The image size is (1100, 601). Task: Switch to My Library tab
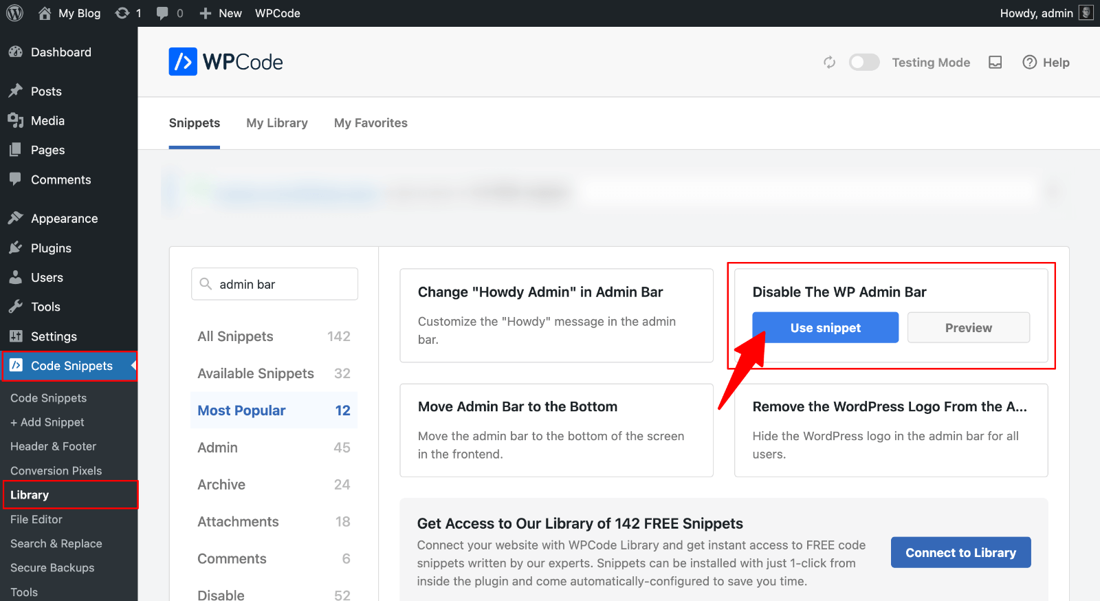(277, 123)
